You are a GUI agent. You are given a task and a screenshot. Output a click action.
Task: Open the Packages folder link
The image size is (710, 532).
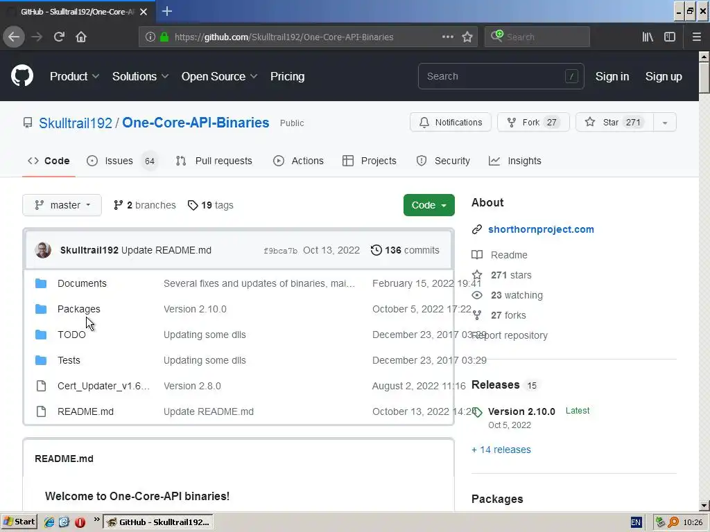tap(79, 309)
